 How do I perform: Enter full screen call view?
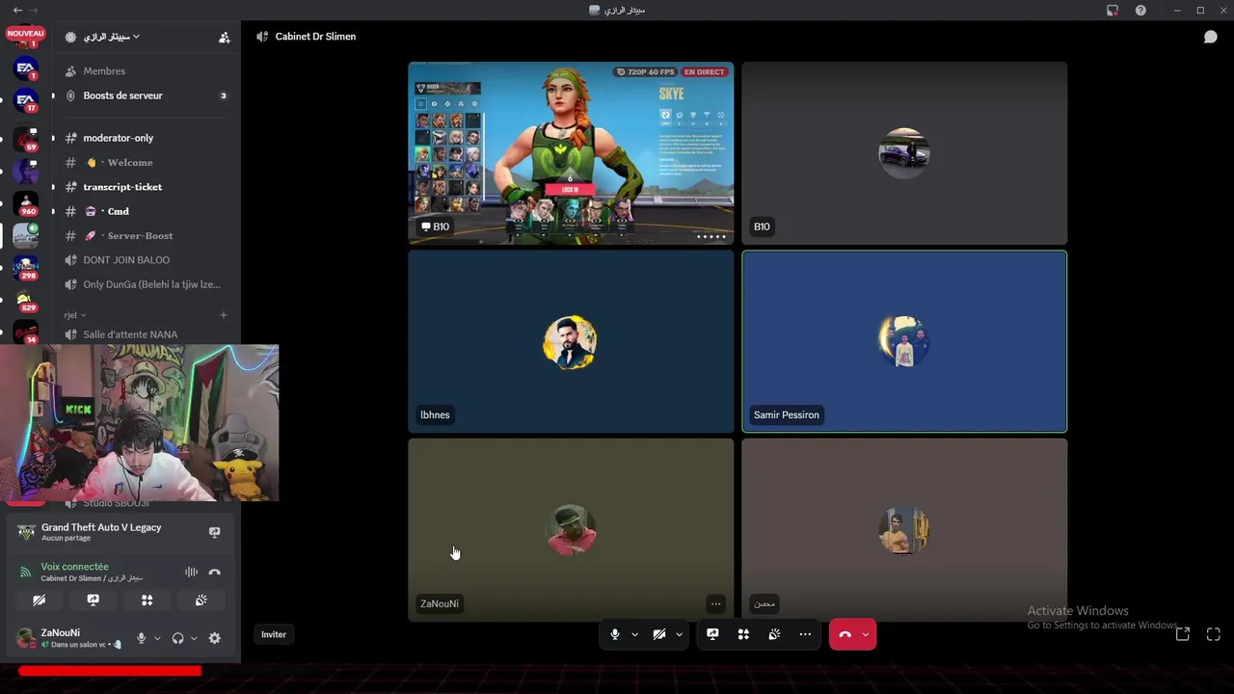pyautogui.click(x=1214, y=634)
